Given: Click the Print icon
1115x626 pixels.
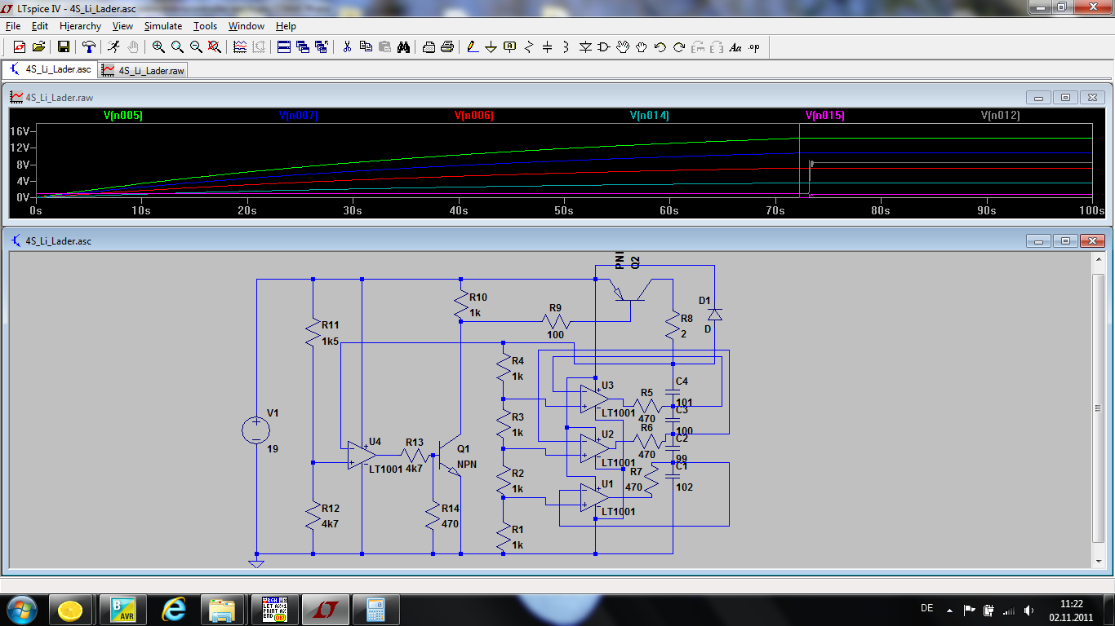Looking at the screenshot, I should click(x=447, y=47).
